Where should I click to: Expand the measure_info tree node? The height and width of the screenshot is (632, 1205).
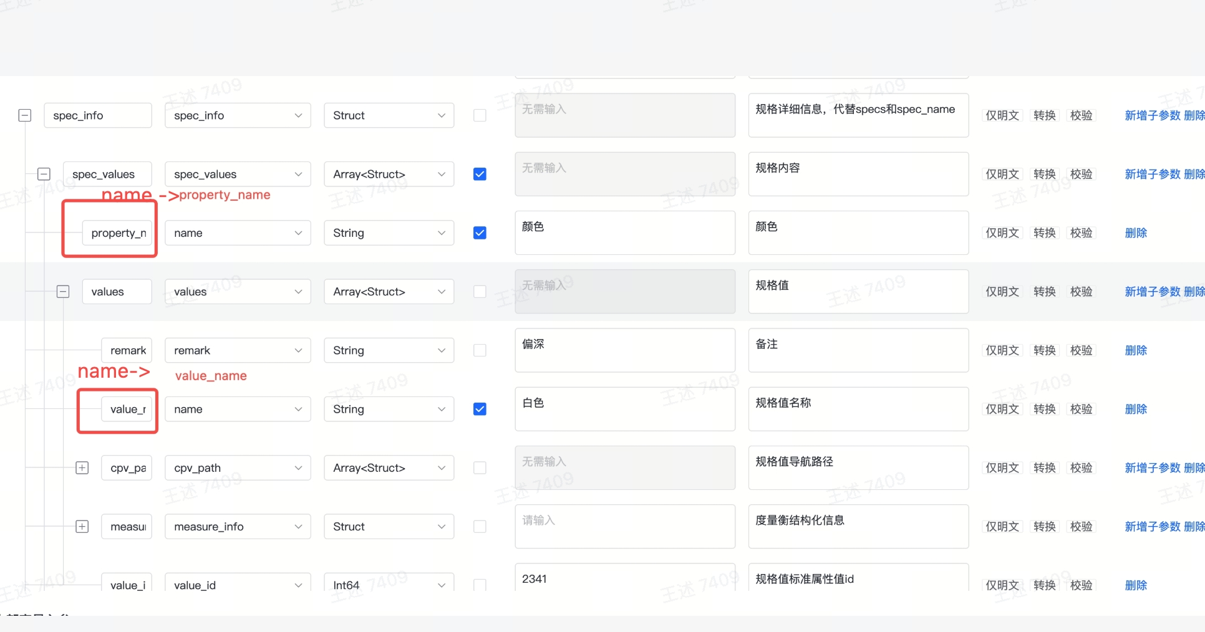pos(82,527)
